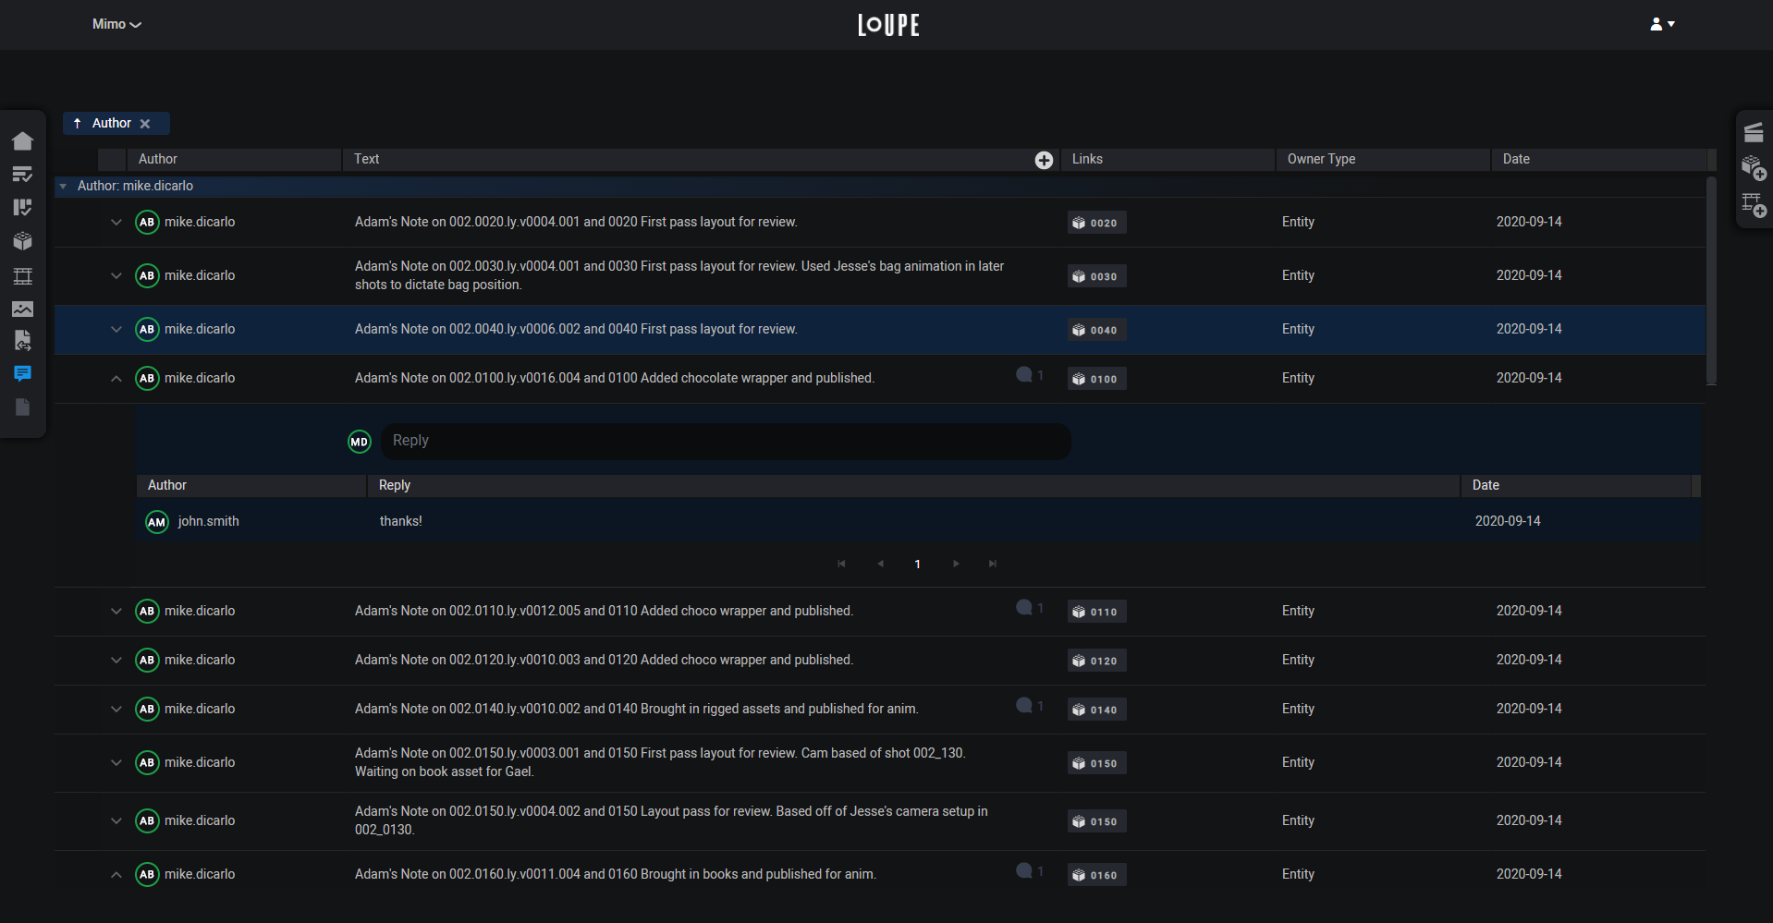Screen dimensions: 1773x923
Task: Collapse the Author: mike.dicarlo group
Action: (63, 186)
